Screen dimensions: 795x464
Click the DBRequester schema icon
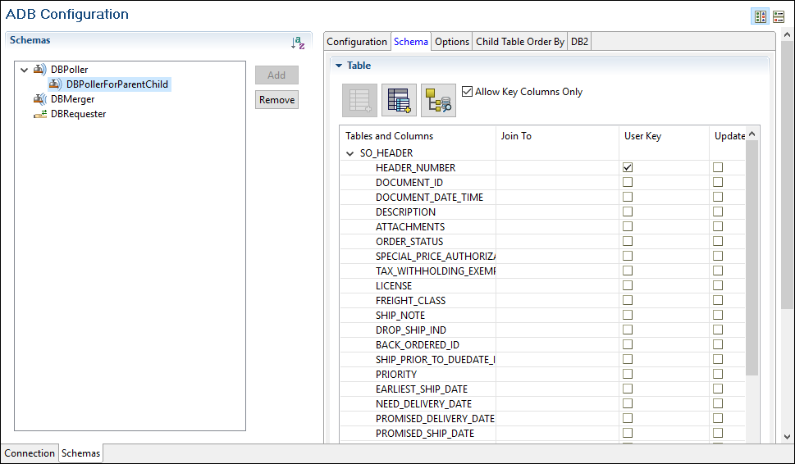coord(39,114)
